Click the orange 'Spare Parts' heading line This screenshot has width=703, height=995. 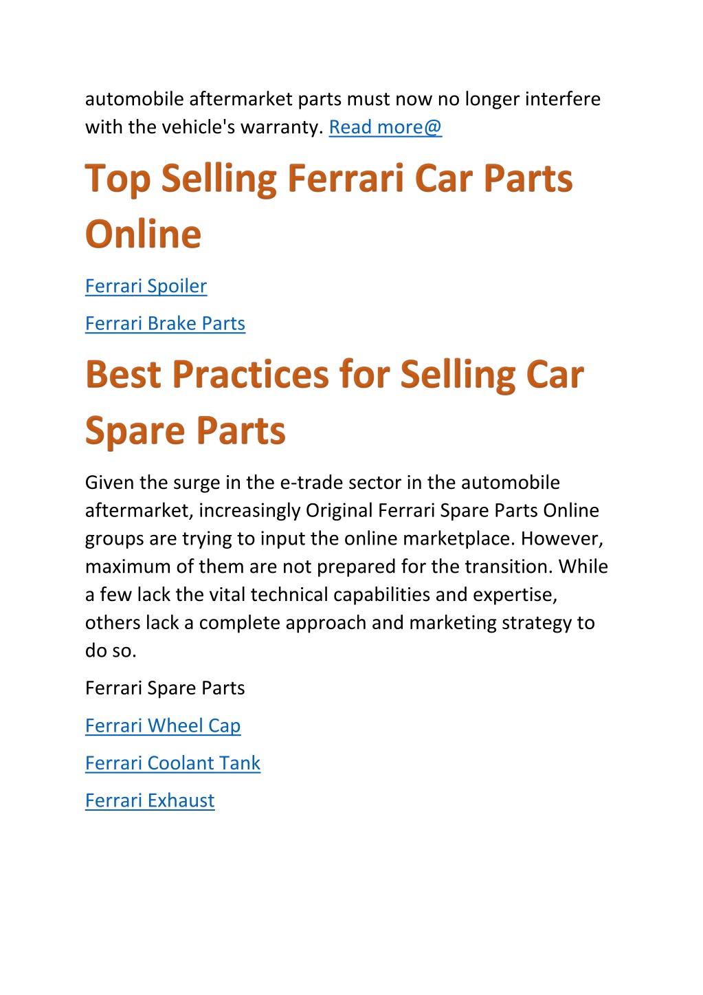(186, 431)
